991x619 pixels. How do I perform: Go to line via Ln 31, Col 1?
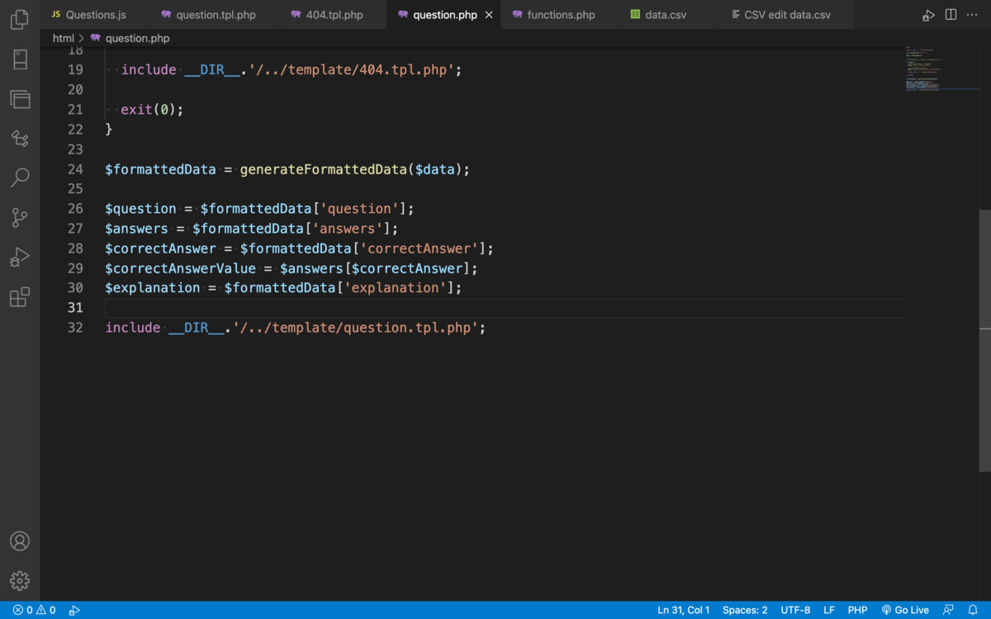point(684,610)
